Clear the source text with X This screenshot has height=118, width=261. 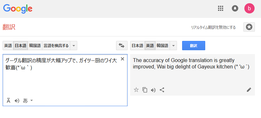click(122, 59)
